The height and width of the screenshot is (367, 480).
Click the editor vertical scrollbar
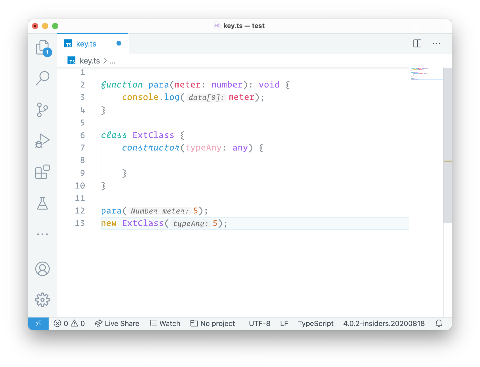447,145
